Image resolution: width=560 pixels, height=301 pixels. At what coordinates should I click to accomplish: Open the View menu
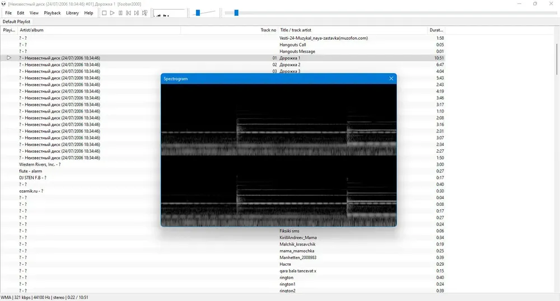34,13
